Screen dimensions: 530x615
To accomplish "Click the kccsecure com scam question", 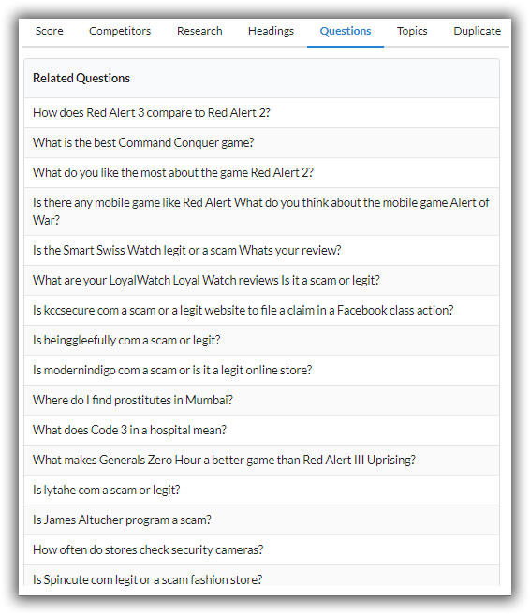I will point(261,310).
